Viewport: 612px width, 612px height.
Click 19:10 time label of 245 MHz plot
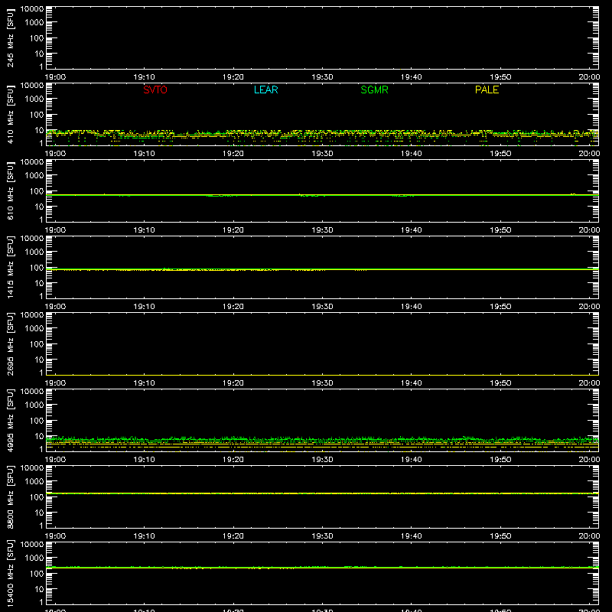click(144, 77)
